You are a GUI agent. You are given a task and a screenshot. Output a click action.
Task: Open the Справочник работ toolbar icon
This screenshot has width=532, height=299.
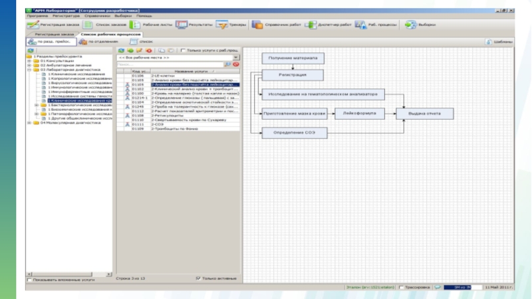[257, 25]
